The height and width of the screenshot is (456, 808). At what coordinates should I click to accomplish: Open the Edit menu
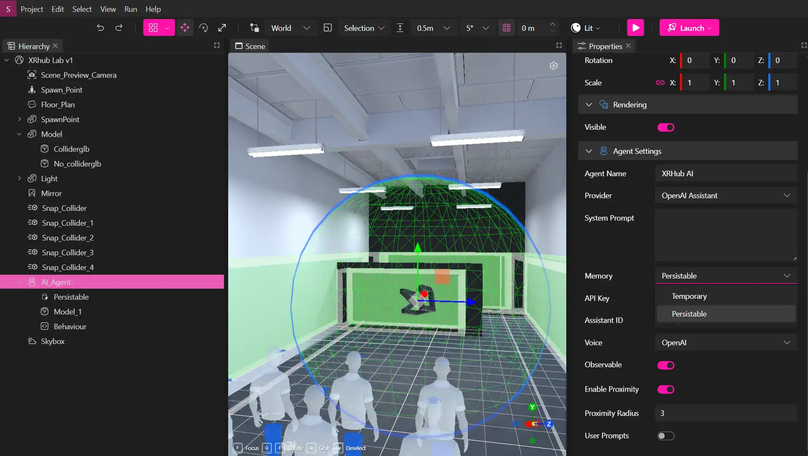[57, 9]
